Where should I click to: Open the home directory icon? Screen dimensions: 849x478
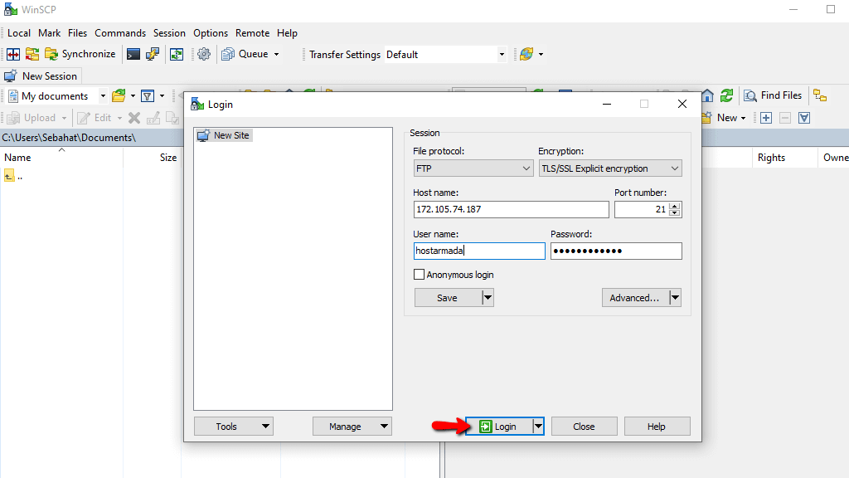click(x=706, y=95)
